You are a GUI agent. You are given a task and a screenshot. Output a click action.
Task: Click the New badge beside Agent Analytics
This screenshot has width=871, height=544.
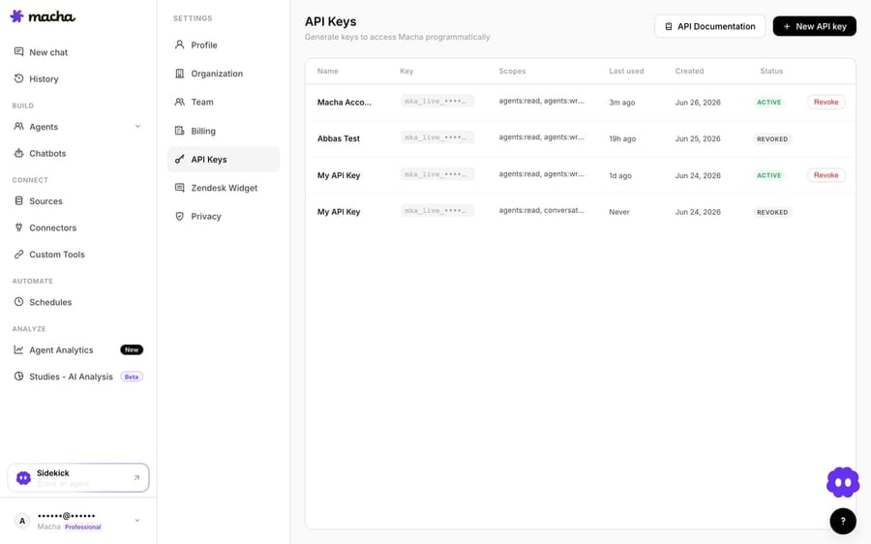click(132, 349)
